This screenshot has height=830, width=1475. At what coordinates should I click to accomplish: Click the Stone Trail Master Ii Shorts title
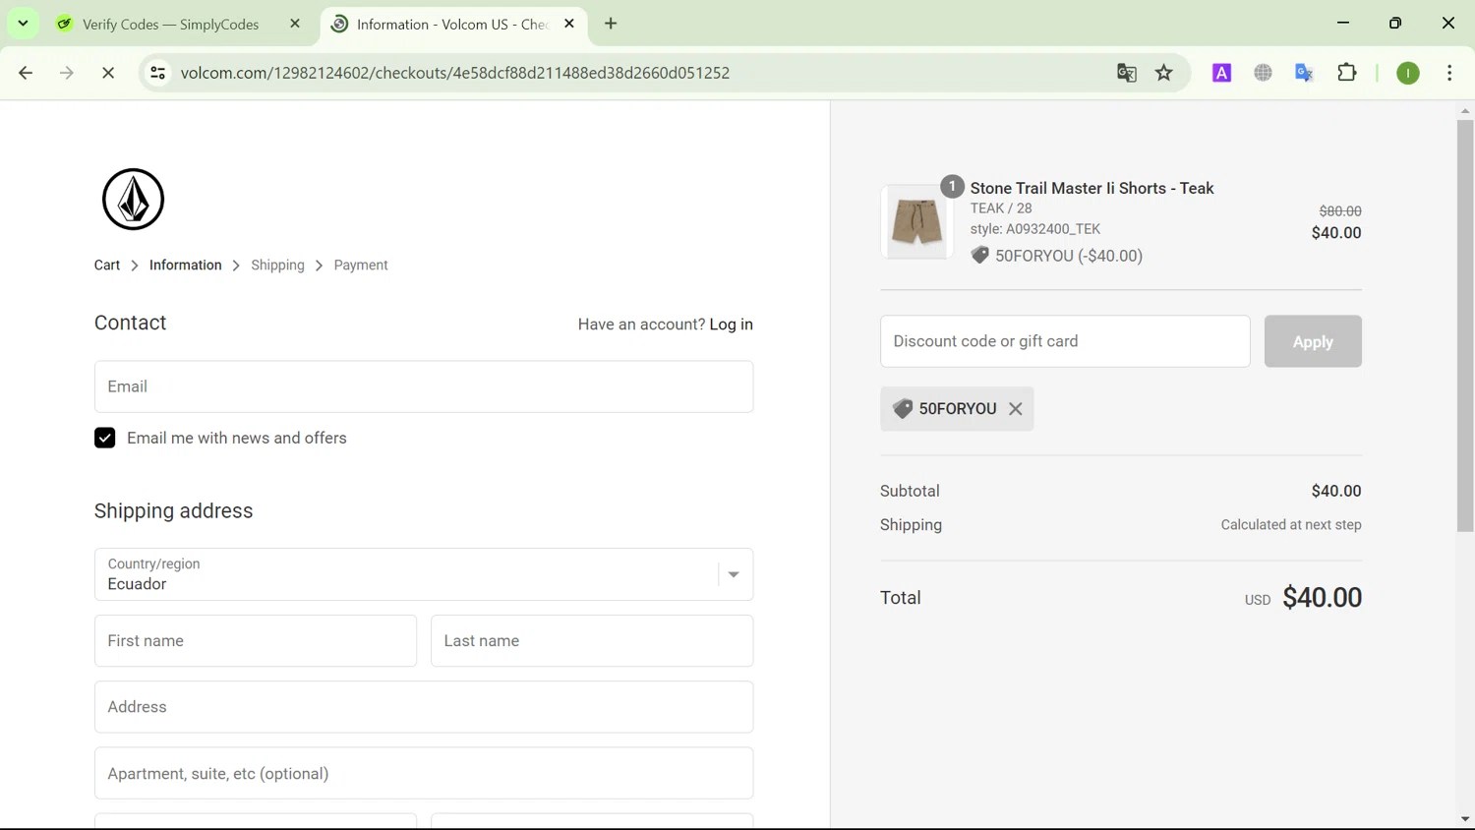[x=1091, y=188]
